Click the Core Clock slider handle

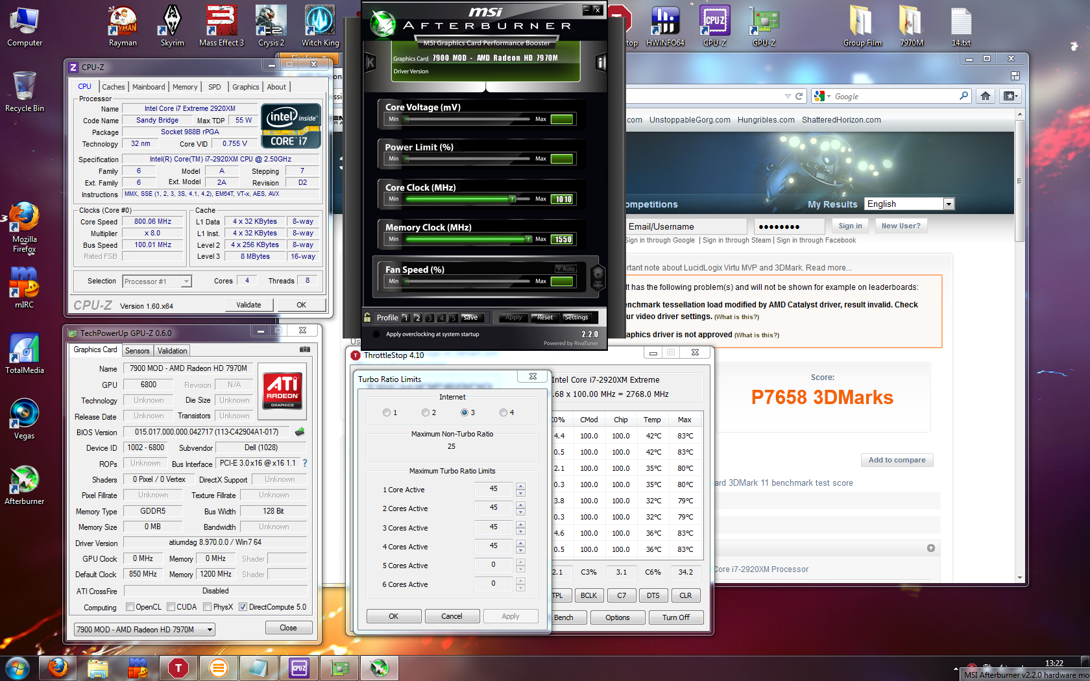click(512, 199)
